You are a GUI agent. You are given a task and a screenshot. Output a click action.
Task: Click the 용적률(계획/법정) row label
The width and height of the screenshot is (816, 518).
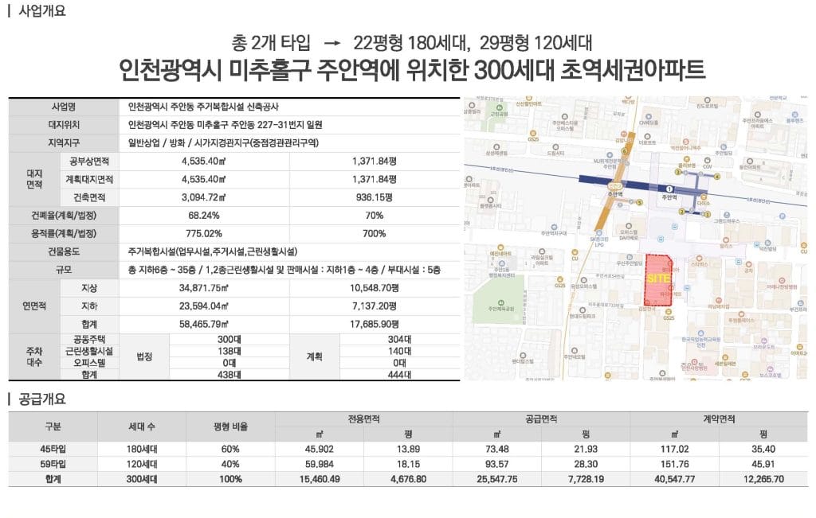pyautogui.click(x=63, y=233)
